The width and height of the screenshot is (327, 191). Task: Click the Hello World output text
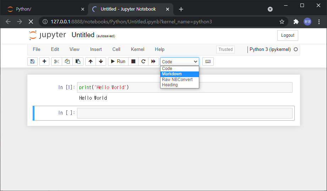(93, 98)
